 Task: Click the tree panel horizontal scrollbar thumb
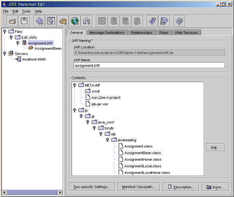pyautogui.click(x=32, y=192)
